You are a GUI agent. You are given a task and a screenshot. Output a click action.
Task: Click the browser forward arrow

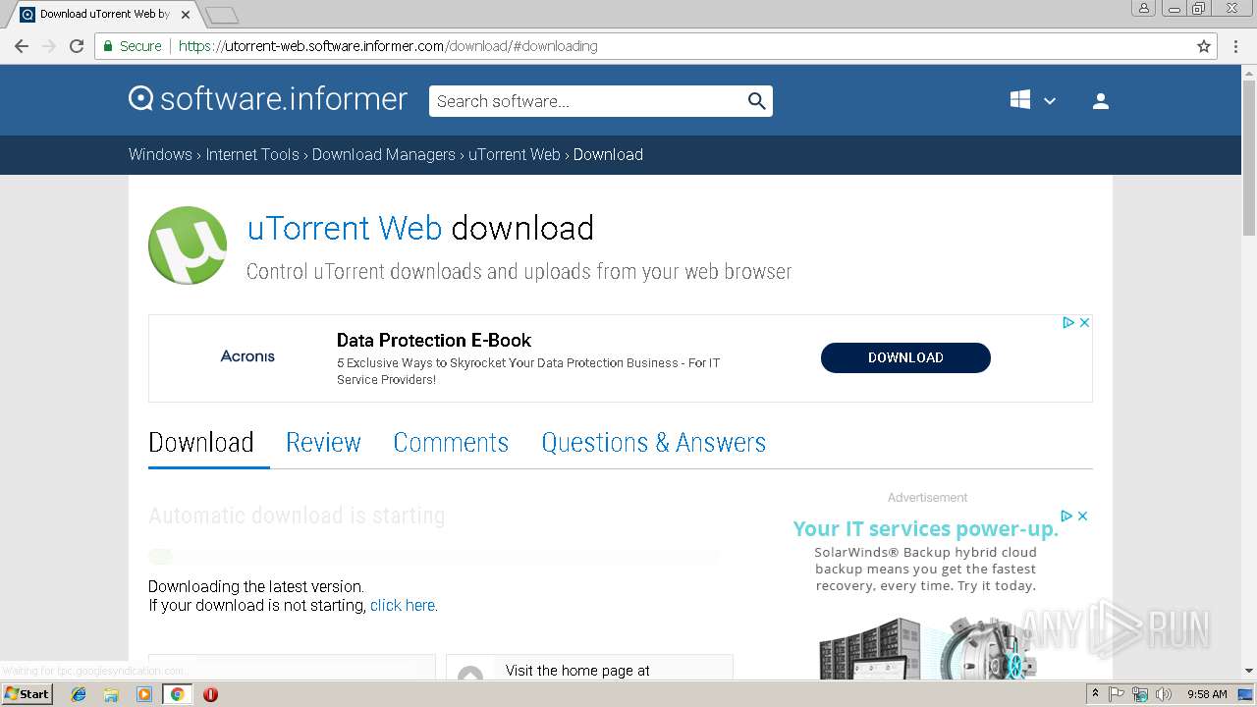(49, 46)
